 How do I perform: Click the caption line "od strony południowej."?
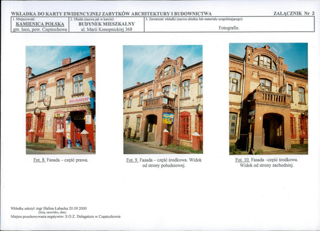click(x=164, y=165)
